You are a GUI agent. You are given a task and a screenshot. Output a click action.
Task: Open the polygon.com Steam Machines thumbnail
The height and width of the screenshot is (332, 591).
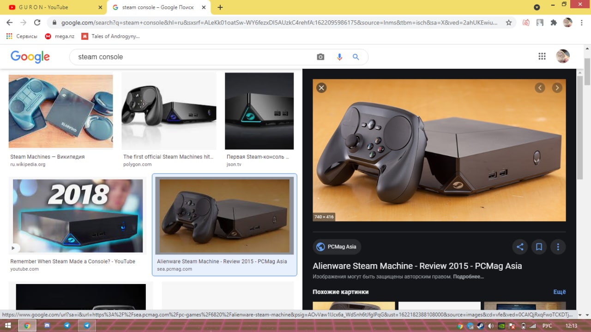click(169, 111)
